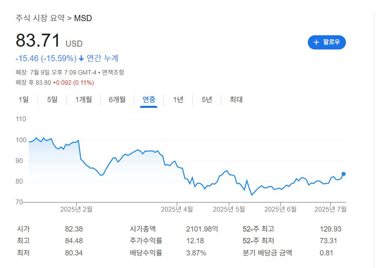Screen dimensions: 382x268
Task: Click the 시가 value 82.38
Action: pyautogui.click(x=74, y=229)
